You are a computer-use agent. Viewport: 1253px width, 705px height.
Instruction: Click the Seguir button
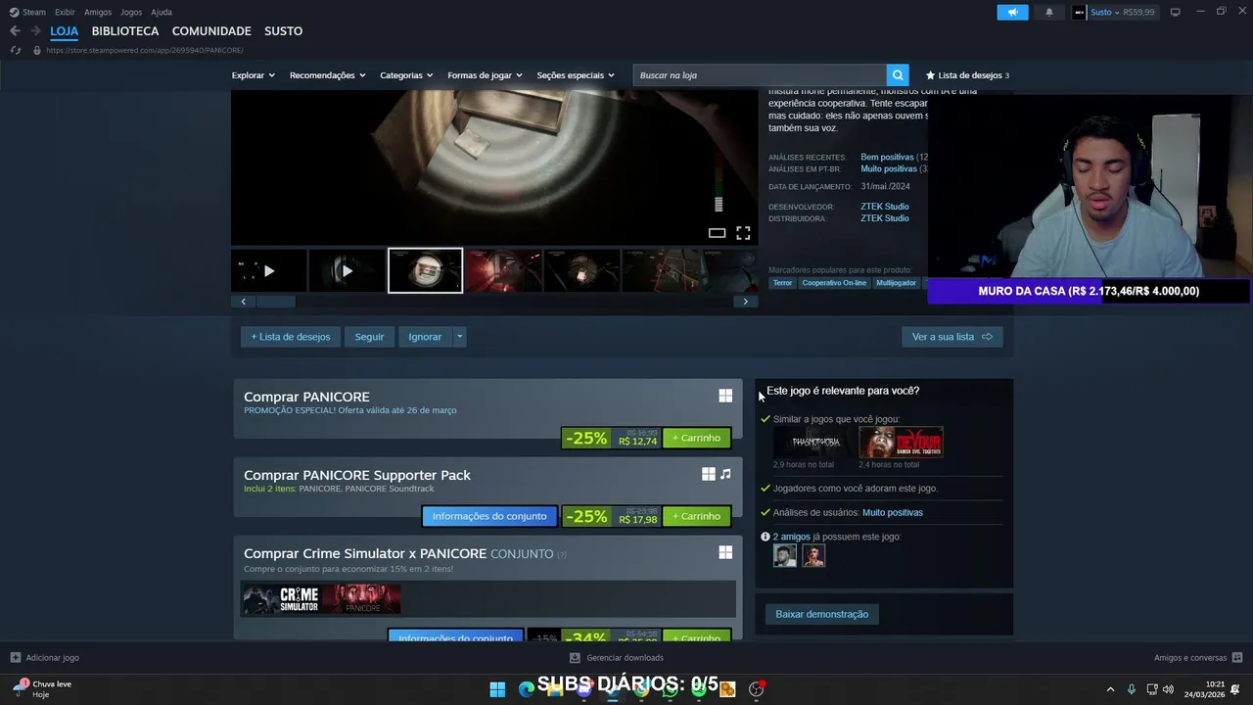pyautogui.click(x=369, y=337)
